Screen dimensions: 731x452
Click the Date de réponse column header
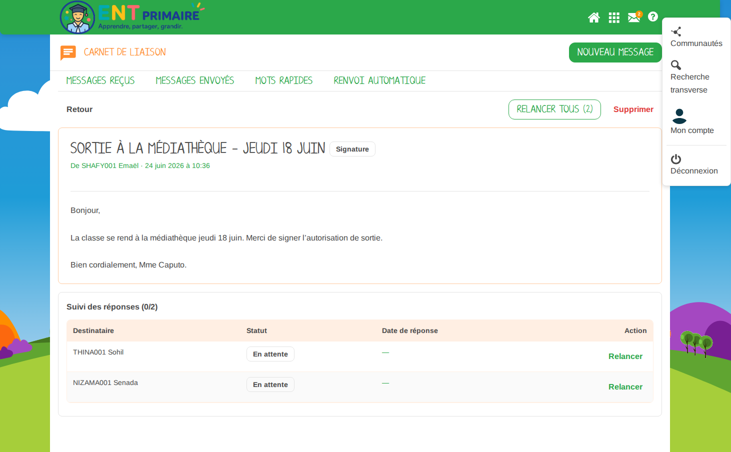pyautogui.click(x=410, y=331)
